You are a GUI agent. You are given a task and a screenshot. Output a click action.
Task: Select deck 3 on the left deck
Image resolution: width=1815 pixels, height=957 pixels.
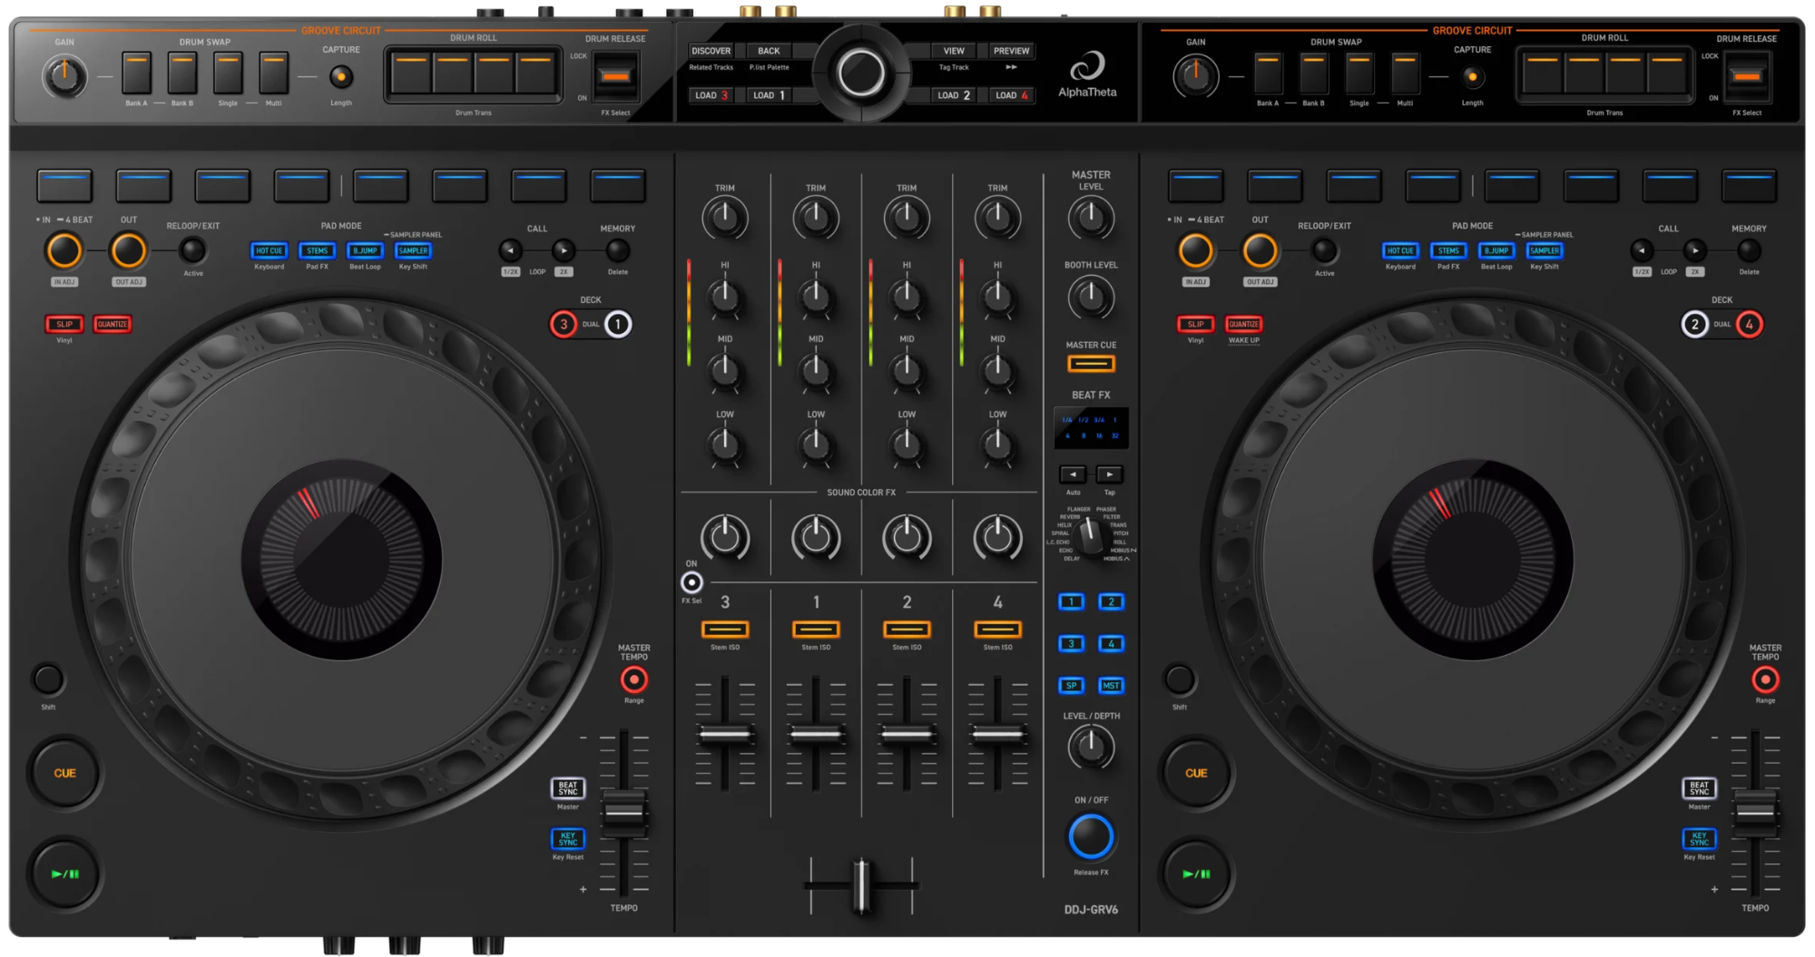pyautogui.click(x=564, y=324)
